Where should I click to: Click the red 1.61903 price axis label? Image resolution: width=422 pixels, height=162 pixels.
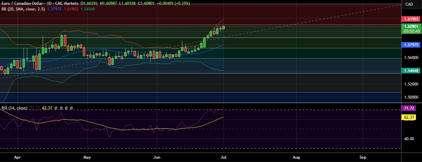coord(412,20)
